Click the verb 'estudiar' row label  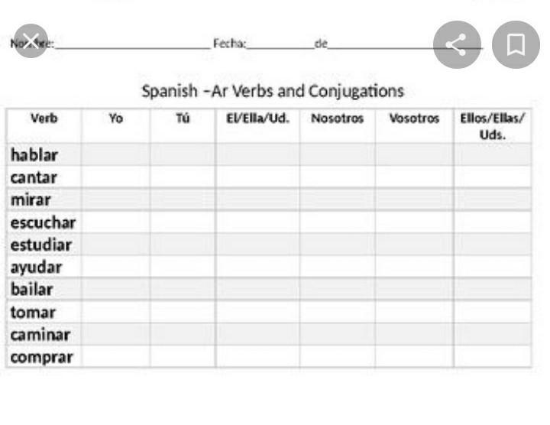[x=41, y=245]
